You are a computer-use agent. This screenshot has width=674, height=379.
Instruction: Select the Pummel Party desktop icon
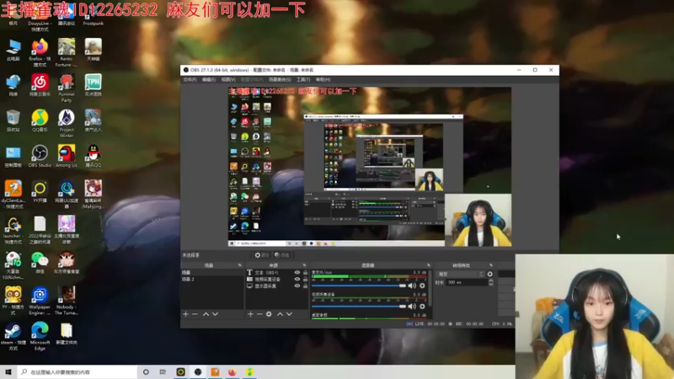coord(67,88)
